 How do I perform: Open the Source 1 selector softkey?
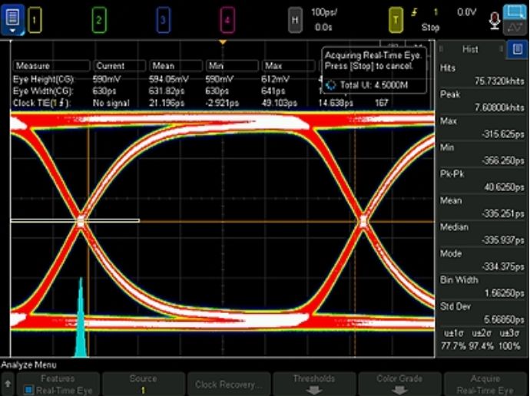tap(143, 384)
